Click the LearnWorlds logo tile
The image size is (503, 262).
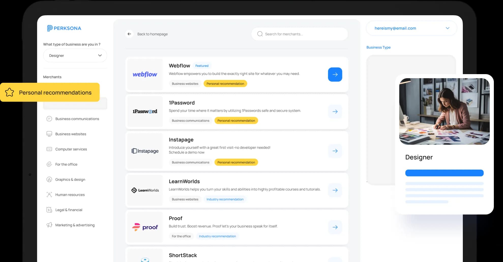point(145,190)
